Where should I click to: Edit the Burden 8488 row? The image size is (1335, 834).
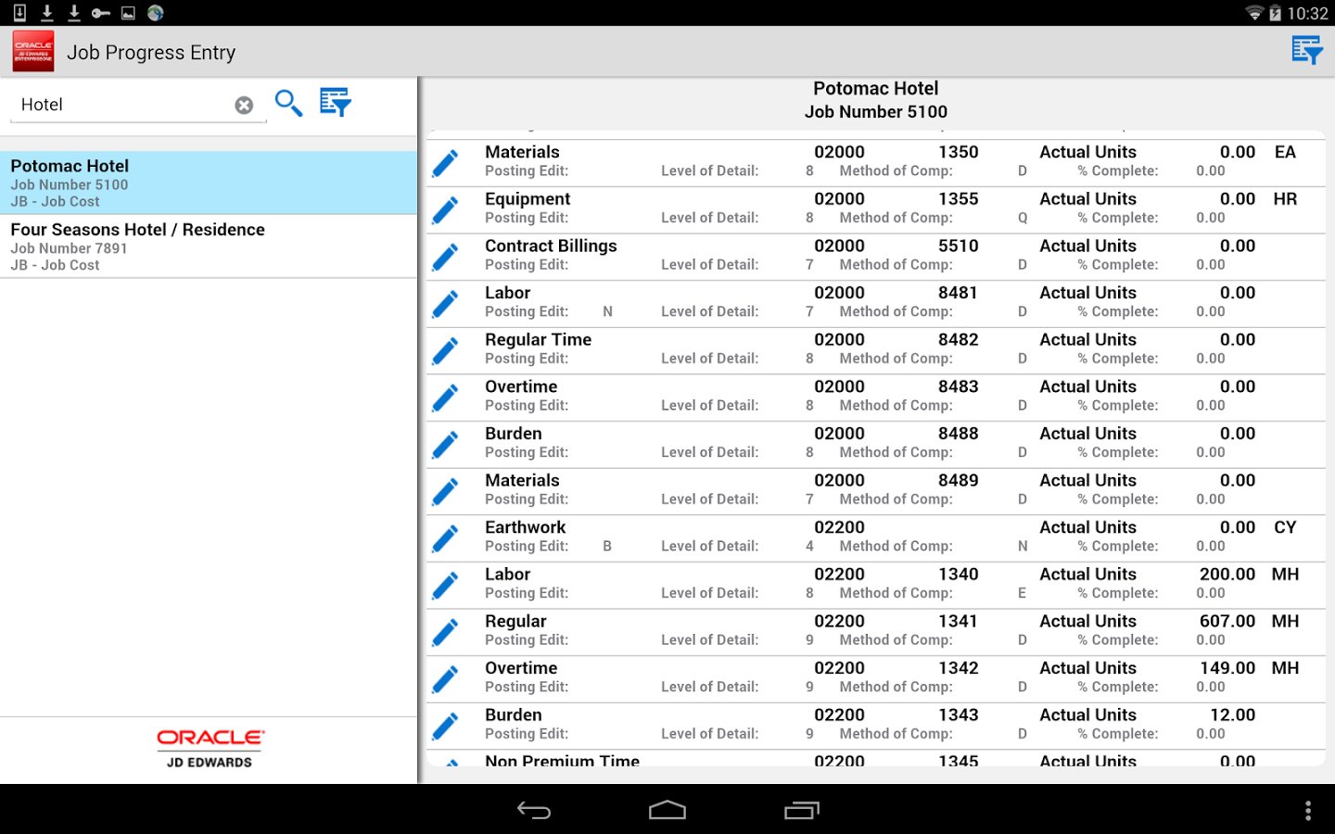pos(445,445)
